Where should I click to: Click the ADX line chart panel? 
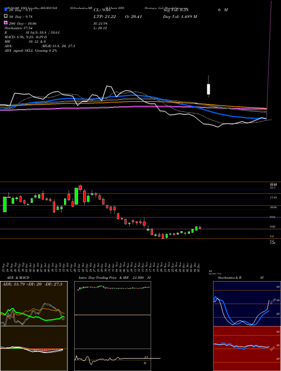(x=34, y=304)
